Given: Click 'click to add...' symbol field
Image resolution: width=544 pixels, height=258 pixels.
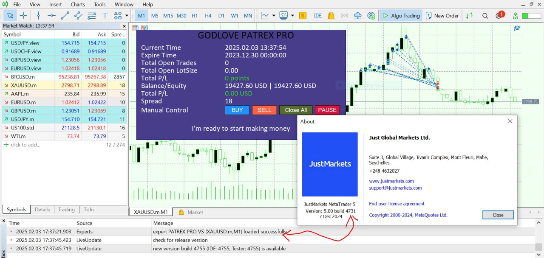Looking at the screenshot, I should (25, 145).
